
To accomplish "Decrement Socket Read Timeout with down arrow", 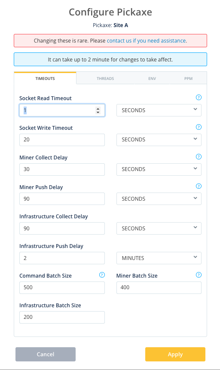I will (x=98, y=112).
